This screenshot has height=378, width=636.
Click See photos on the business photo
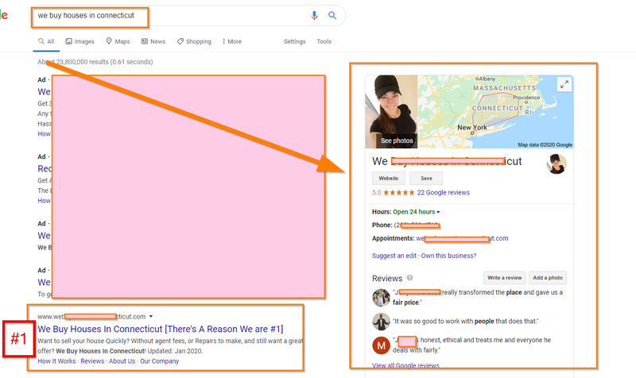coord(396,141)
